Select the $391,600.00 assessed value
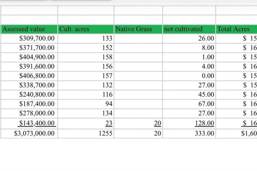The image size is (257, 171). 29,67
